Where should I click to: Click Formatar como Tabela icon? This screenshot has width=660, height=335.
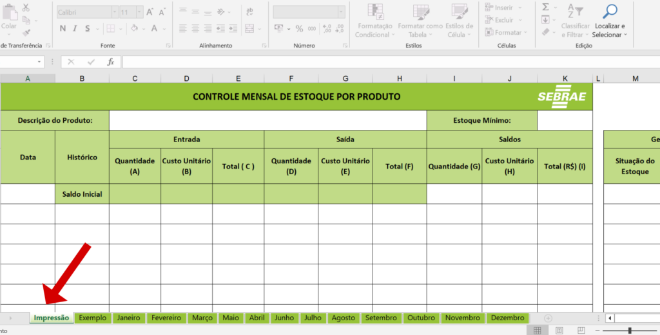(420, 12)
